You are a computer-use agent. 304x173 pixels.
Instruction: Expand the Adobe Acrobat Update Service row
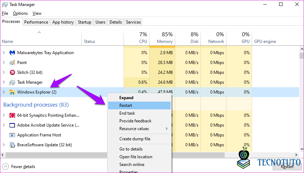[4, 125]
